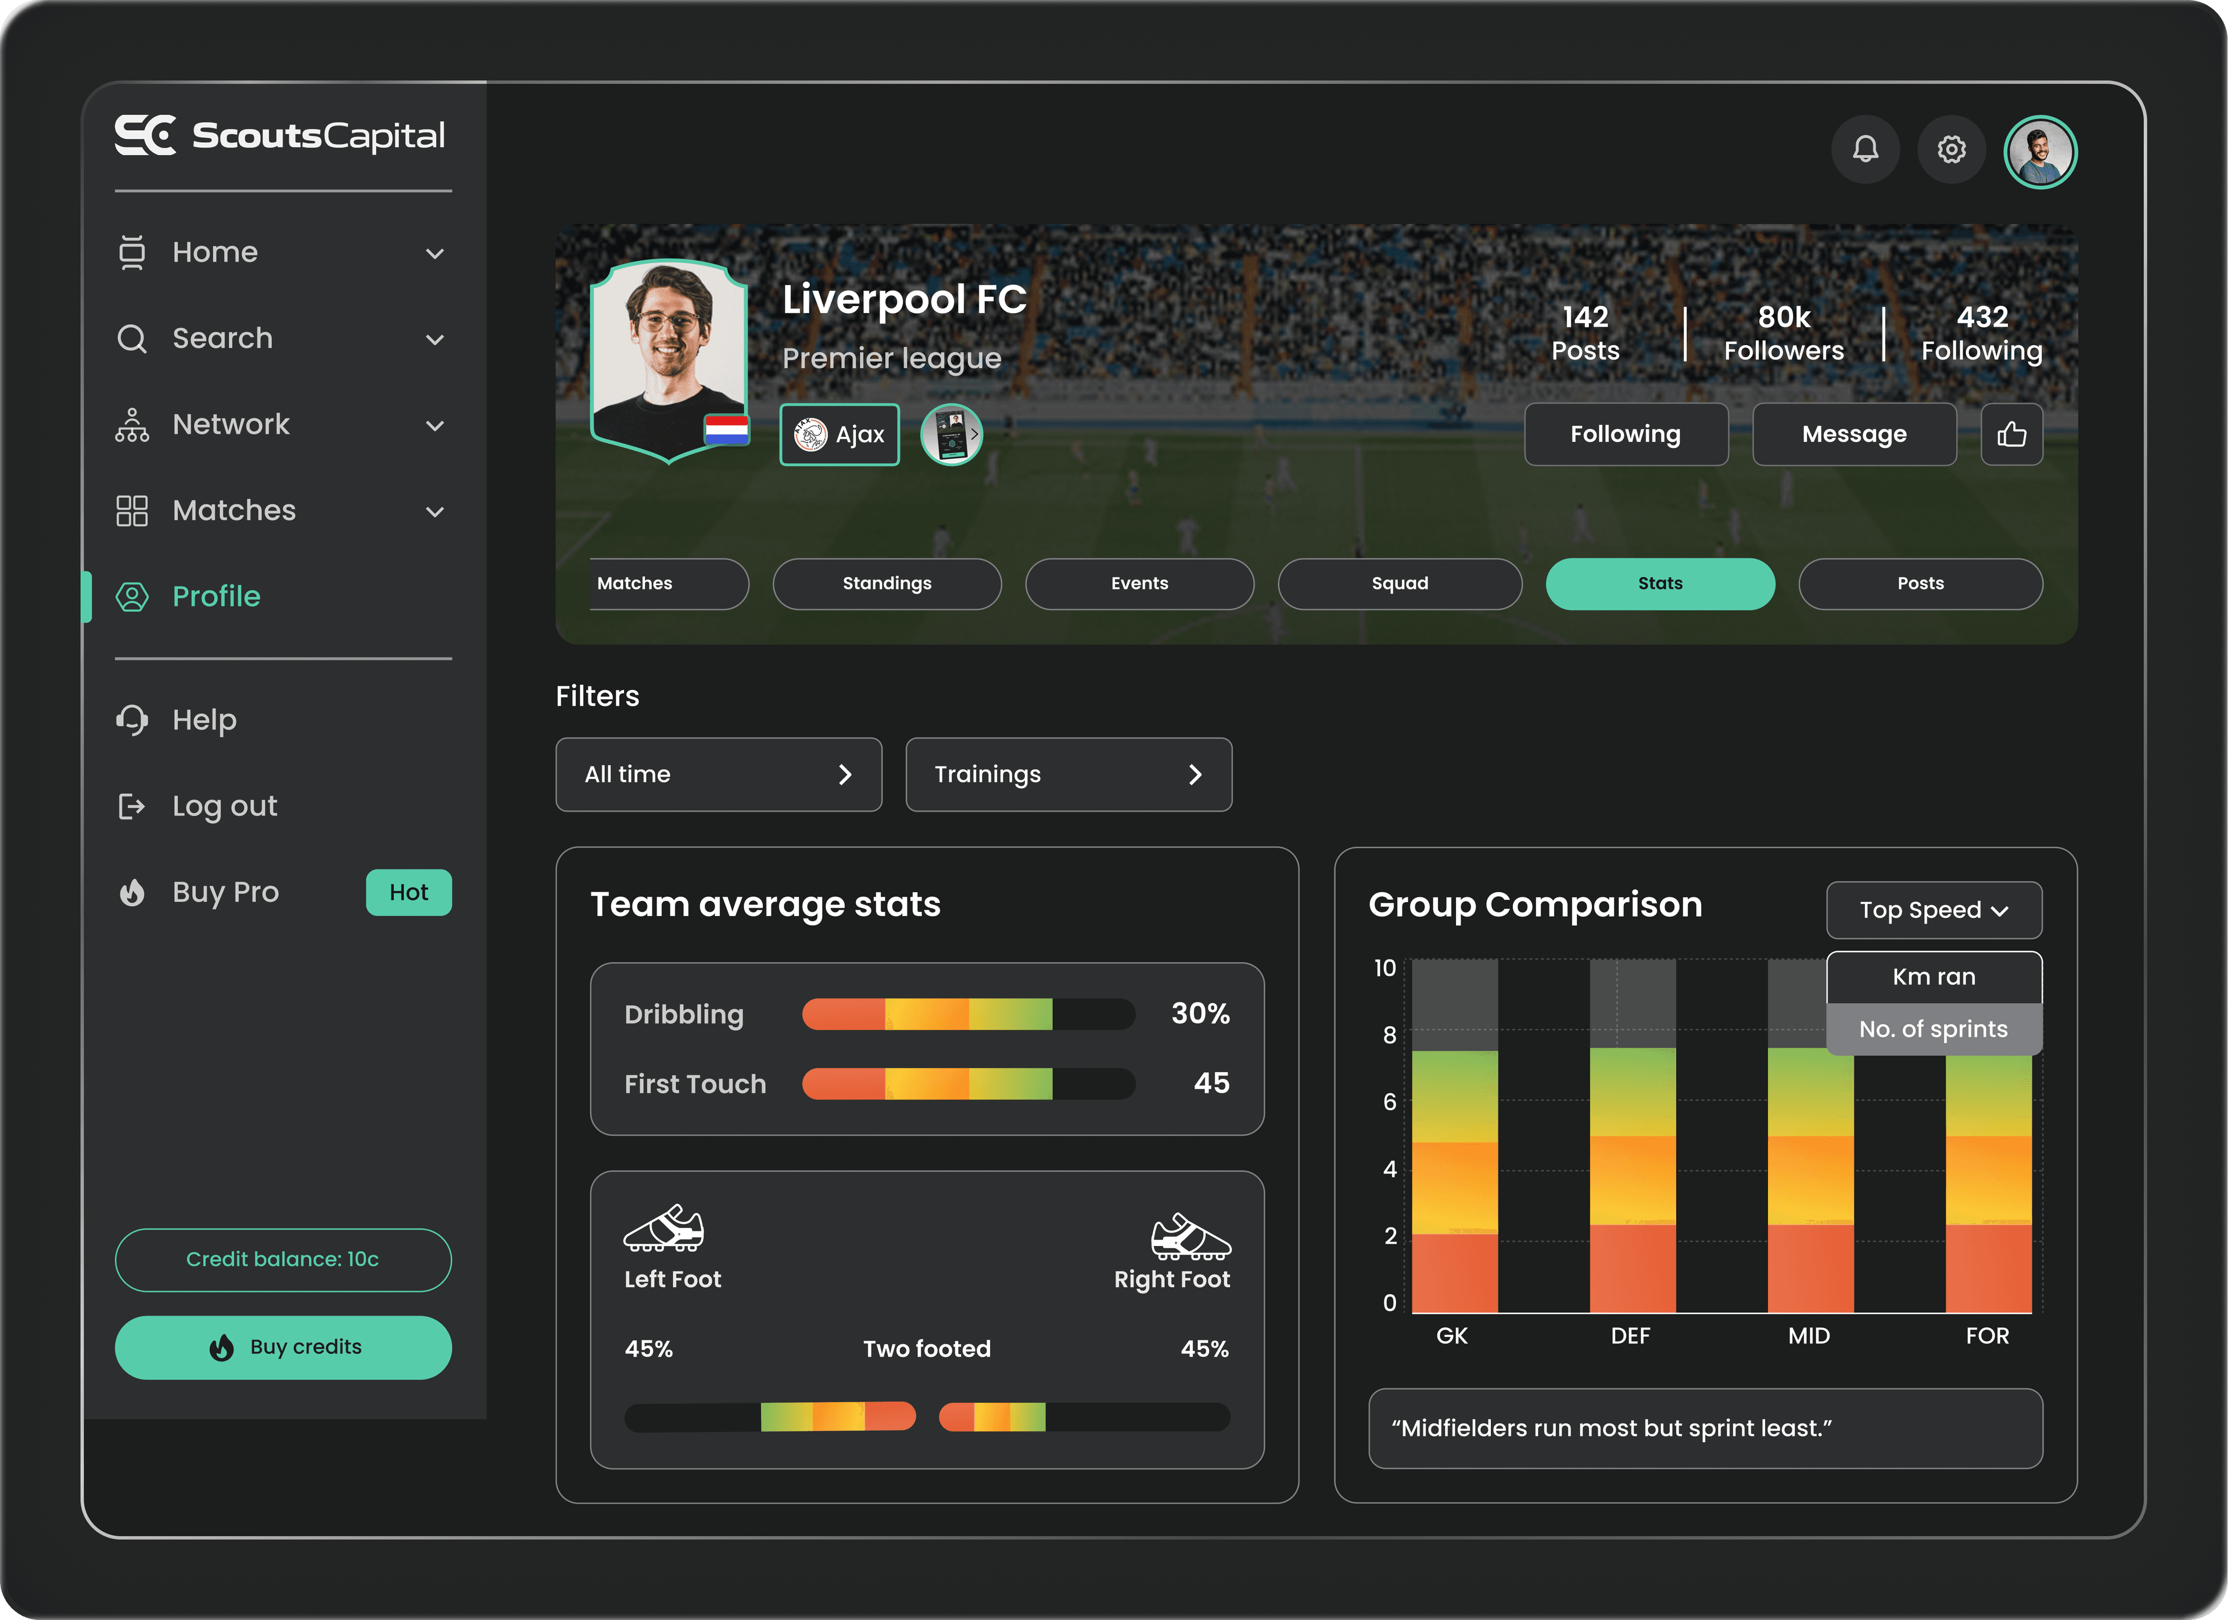
Task: Click the Buy Pro flame icon
Action: [132, 892]
